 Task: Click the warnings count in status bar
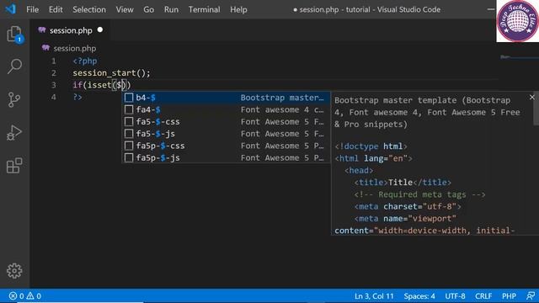click(x=34, y=295)
